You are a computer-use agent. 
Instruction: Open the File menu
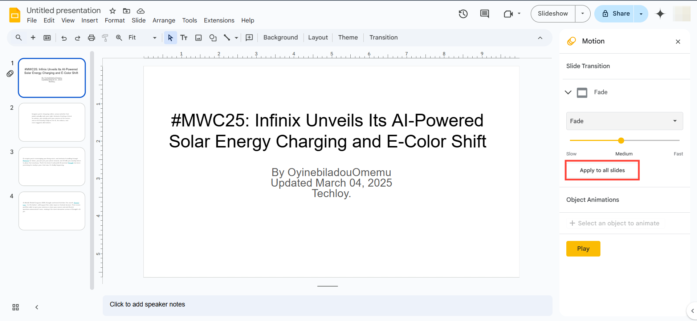[32, 20]
